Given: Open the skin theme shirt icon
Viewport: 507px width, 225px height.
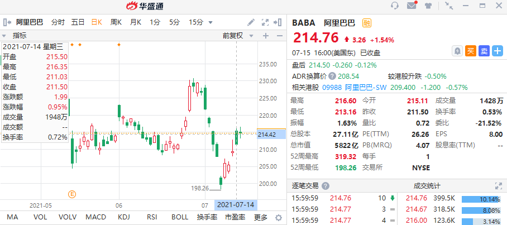Looking at the screenshot, I should [x=428, y=6].
